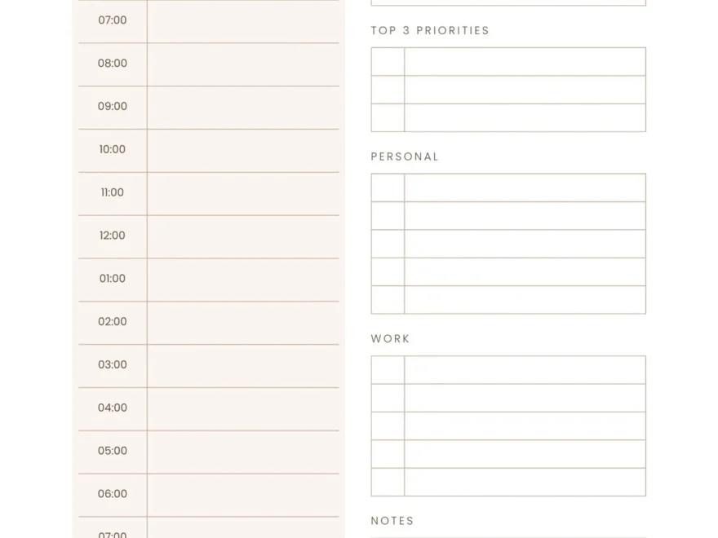The height and width of the screenshot is (538, 718).
Task: Check the third Personal checkbox
Action: (388, 244)
